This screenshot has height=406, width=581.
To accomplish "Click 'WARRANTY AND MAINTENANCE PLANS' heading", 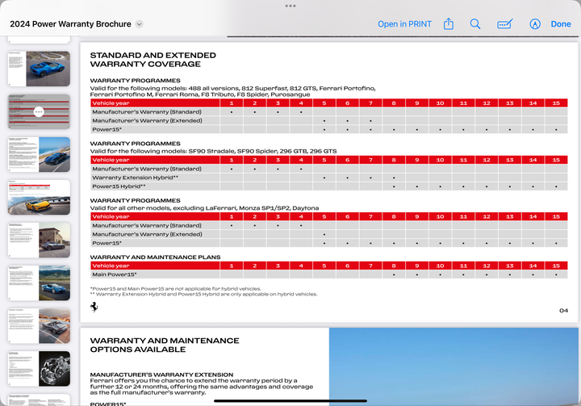I will (155, 257).
